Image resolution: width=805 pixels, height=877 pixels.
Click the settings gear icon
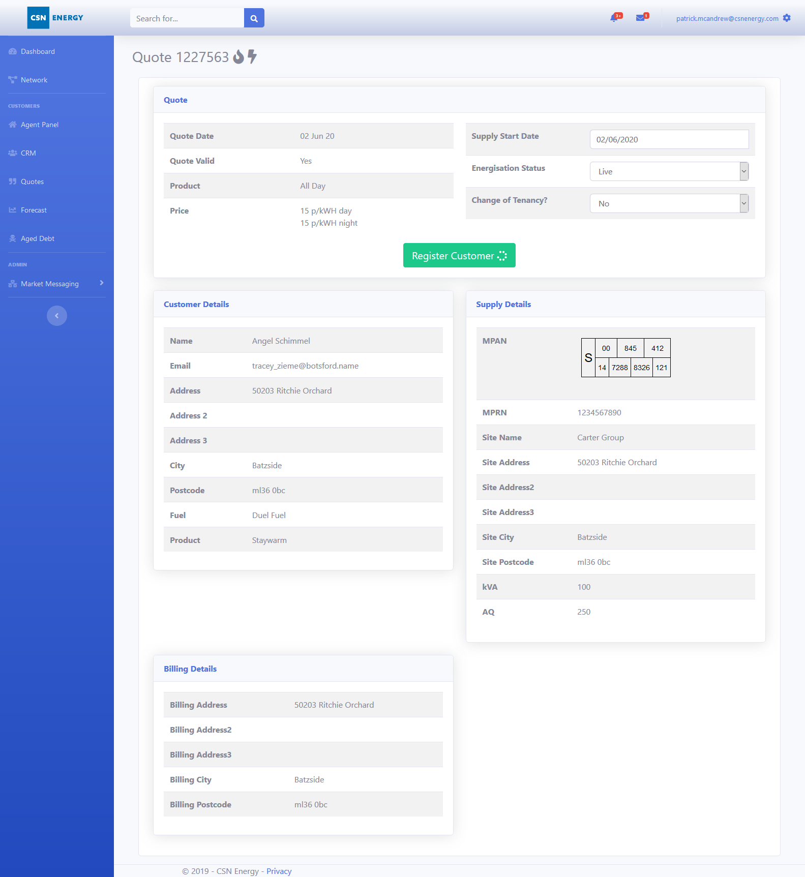[x=787, y=18]
